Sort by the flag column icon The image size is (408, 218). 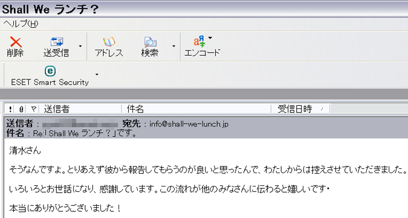[x=33, y=108]
